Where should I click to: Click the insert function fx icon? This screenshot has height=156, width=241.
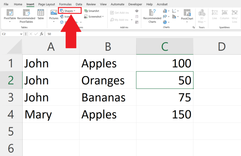[x=41, y=34]
